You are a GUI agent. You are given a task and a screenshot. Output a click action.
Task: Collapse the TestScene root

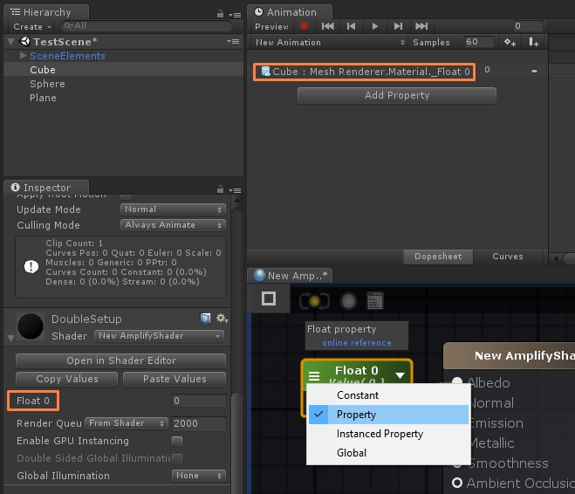point(11,42)
